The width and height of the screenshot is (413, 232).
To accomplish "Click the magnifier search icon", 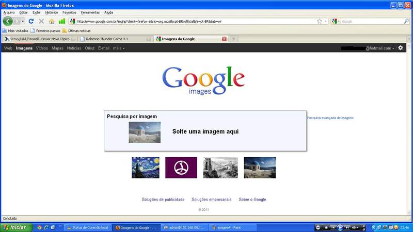I will [x=406, y=21].
